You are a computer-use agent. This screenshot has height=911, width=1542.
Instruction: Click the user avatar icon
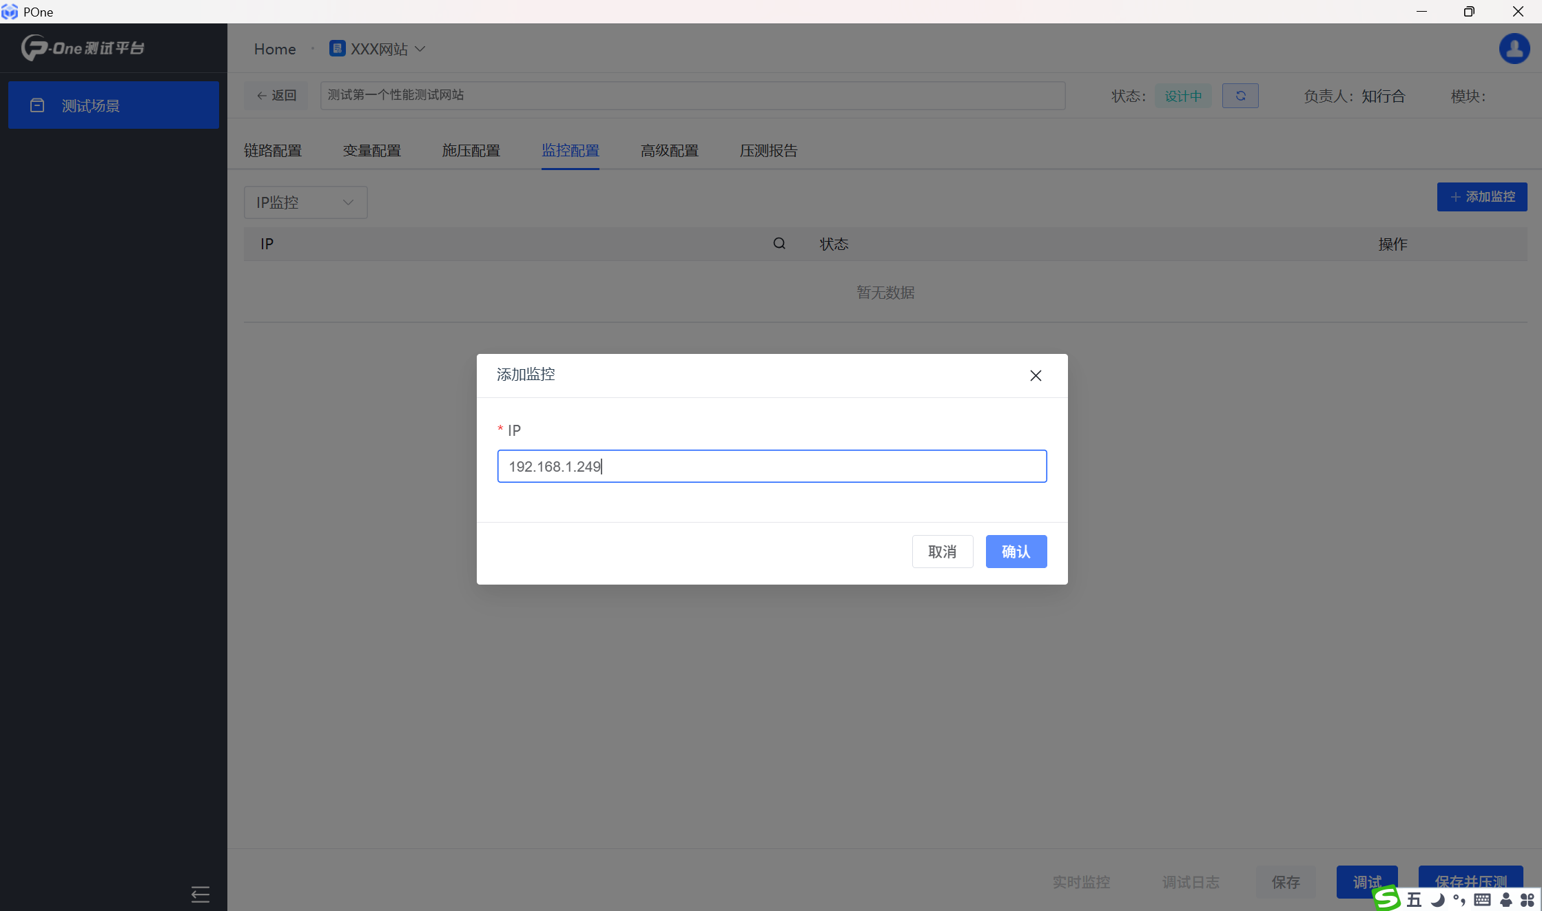point(1514,49)
